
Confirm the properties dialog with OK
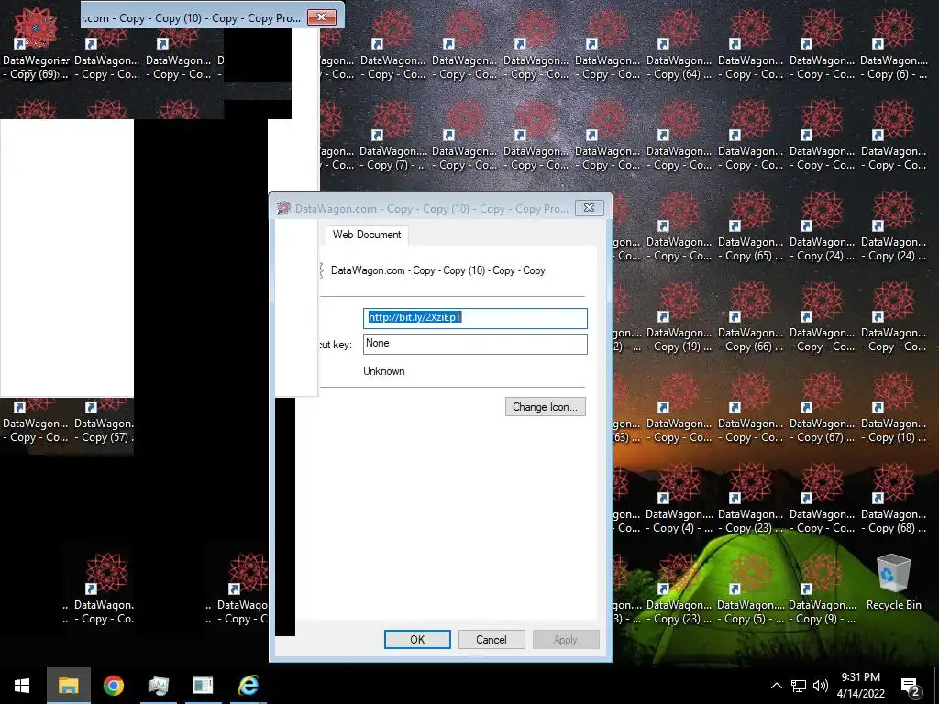(417, 639)
